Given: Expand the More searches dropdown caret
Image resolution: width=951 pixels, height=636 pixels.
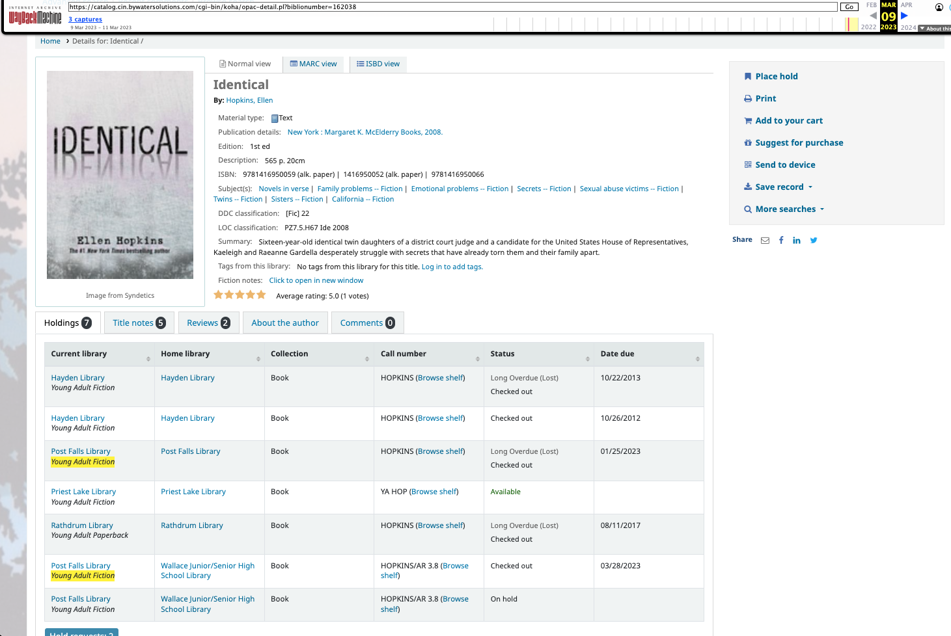Looking at the screenshot, I should (x=822, y=209).
